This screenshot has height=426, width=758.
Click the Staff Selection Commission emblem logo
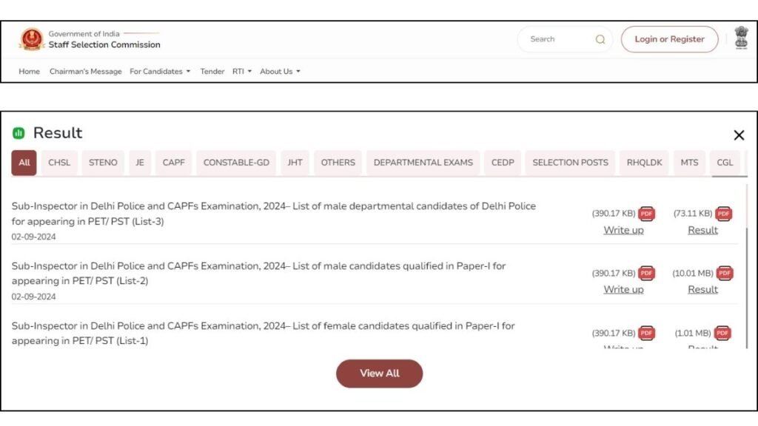32,38
